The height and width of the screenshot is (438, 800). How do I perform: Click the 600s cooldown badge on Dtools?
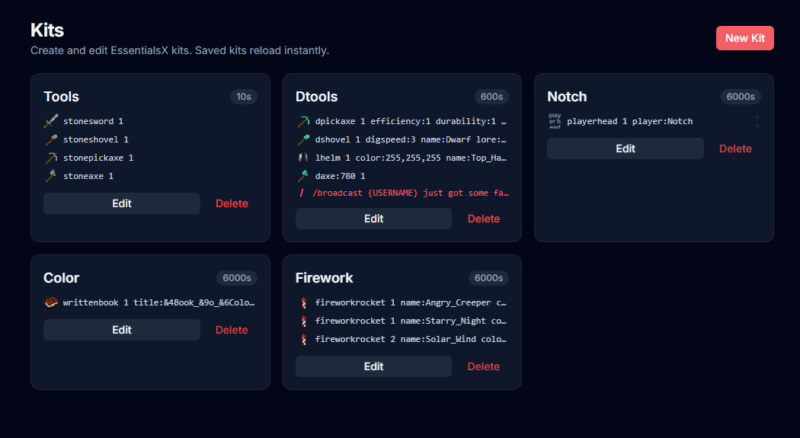492,97
